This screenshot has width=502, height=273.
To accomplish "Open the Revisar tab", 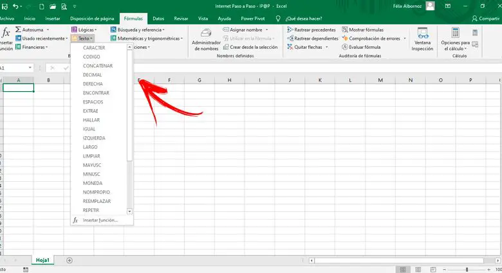I will (x=181, y=19).
